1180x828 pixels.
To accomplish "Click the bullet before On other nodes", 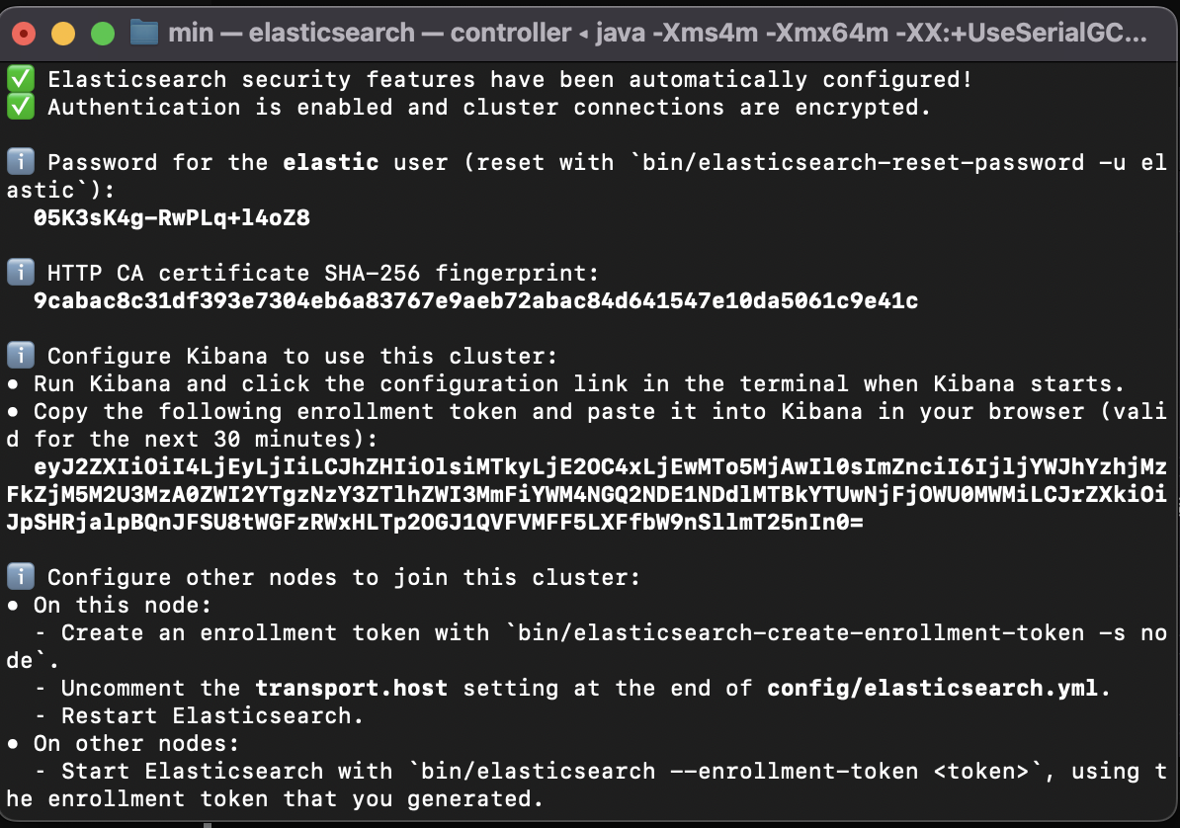I will (13, 744).
